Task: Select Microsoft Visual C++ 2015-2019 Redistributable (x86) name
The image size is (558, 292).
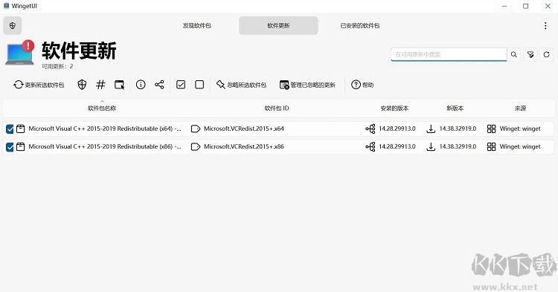Action: click(x=105, y=146)
